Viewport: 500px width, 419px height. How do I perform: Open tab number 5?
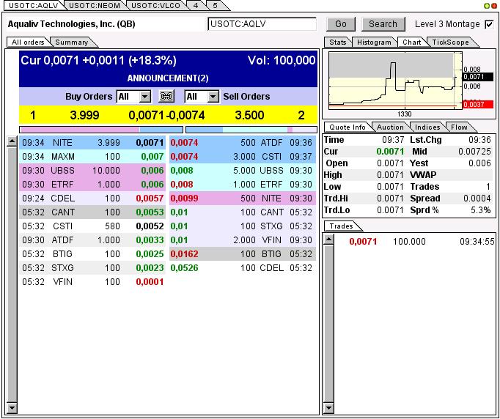(x=216, y=5)
